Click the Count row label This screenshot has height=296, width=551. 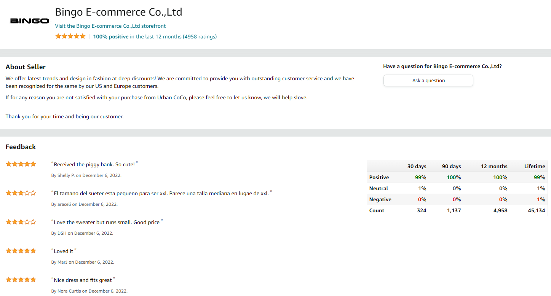pyautogui.click(x=377, y=210)
